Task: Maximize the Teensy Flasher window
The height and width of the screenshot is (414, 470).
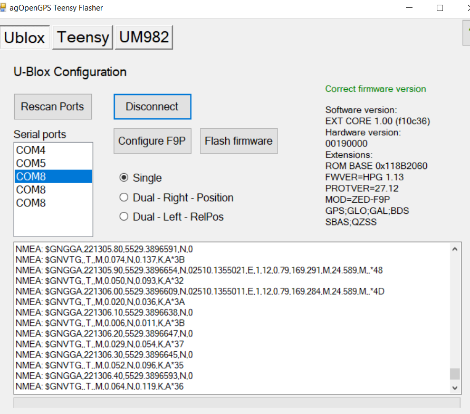Action: [440, 8]
